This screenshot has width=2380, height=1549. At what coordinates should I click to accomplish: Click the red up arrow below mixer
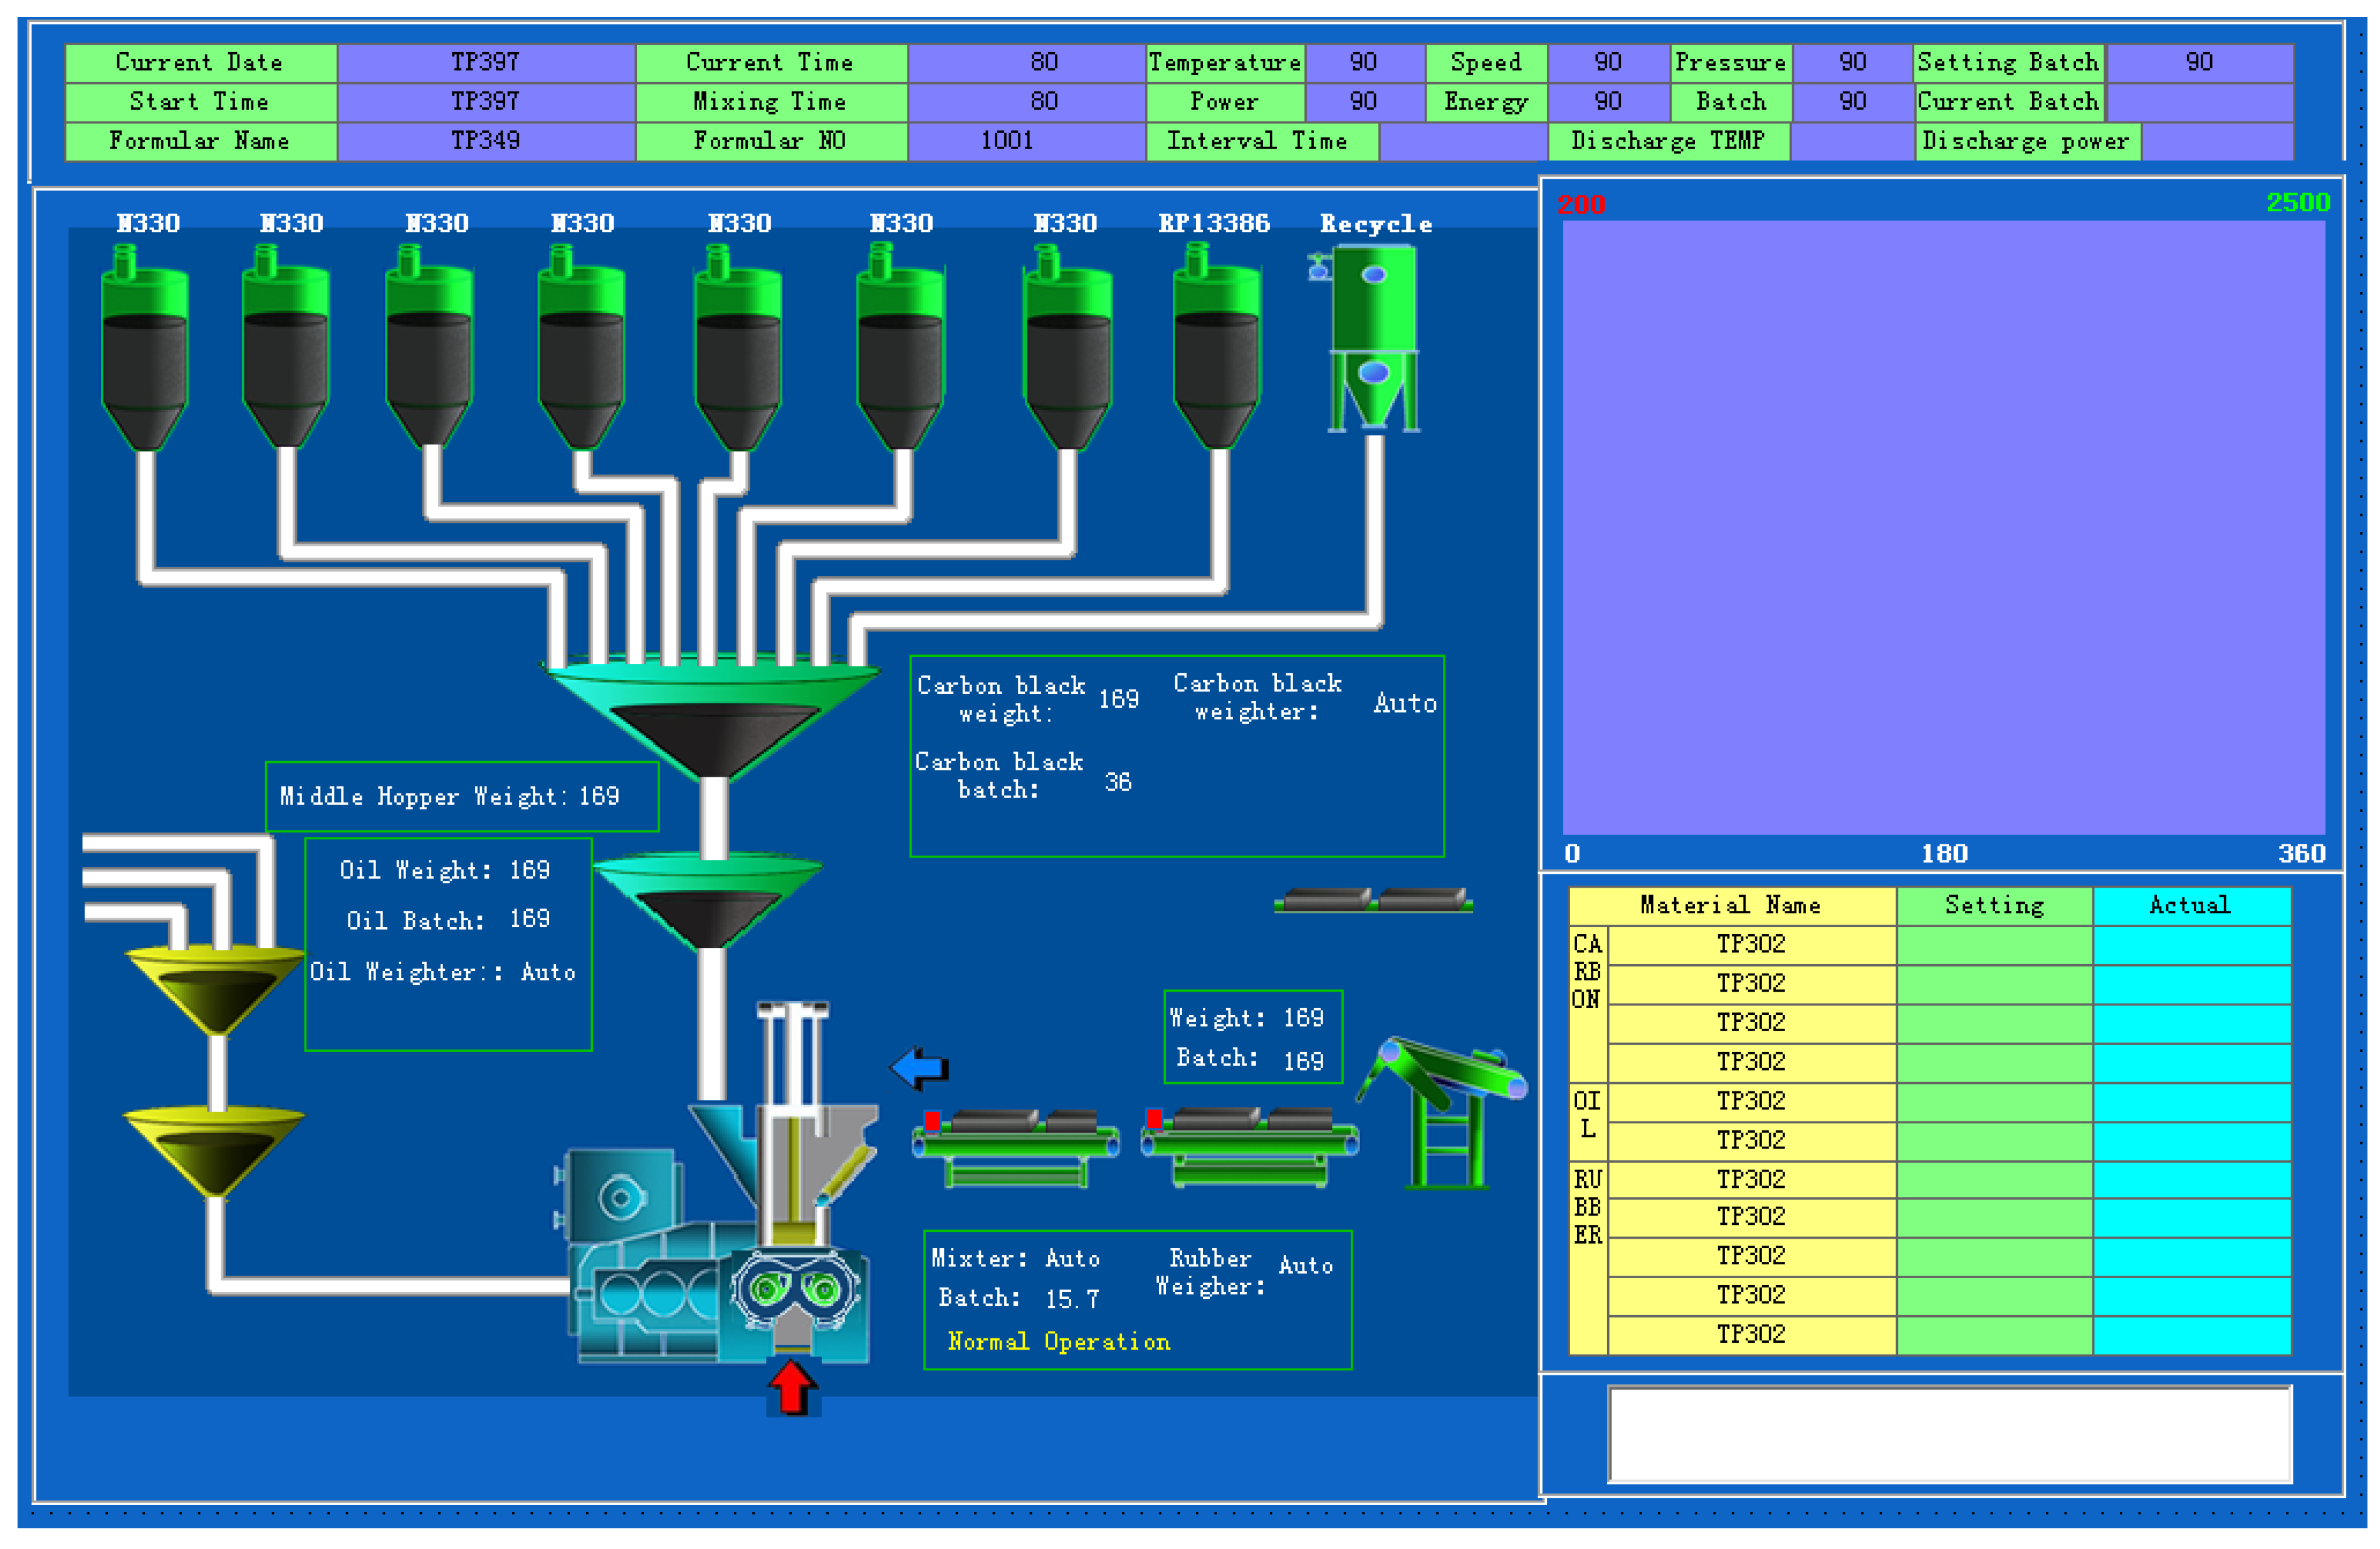click(792, 1389)
